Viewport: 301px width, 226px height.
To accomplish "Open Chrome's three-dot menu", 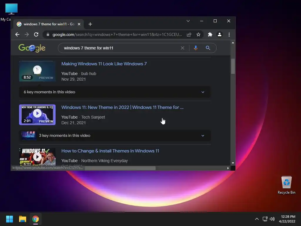I will [x=229, y=35].
